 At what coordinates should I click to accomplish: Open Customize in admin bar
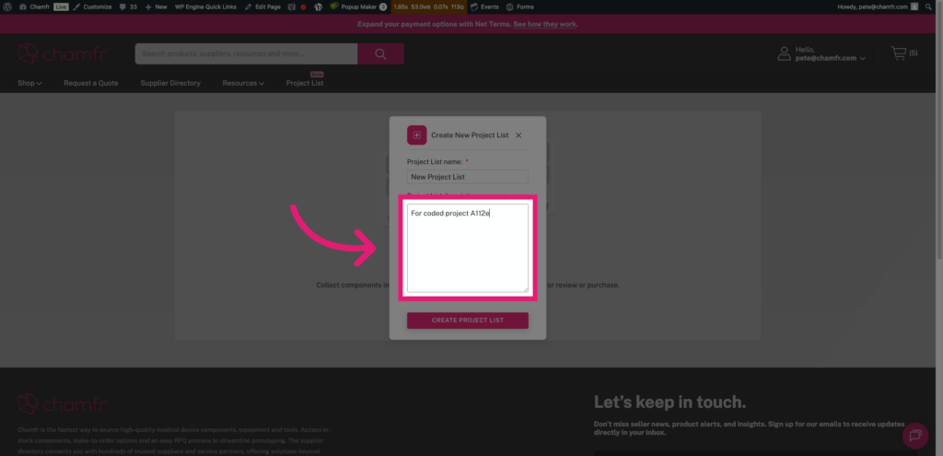[x=93, y=6]
